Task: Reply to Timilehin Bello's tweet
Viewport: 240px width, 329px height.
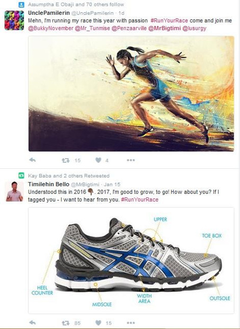Action: pyautogui.click(x=32, y=323)
